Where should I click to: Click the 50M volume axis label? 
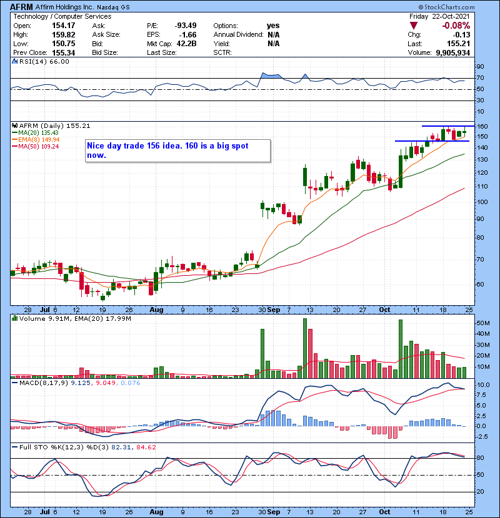point(482,323)
